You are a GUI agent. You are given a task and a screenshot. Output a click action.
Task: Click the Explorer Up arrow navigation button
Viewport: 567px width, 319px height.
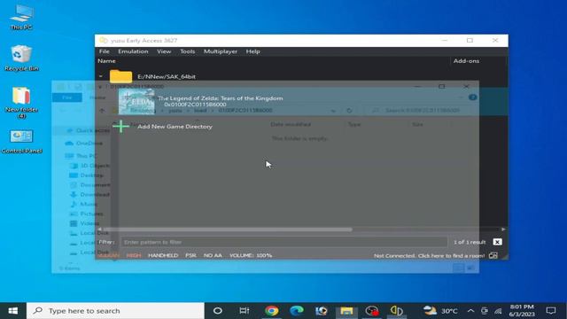coord(102,110)
